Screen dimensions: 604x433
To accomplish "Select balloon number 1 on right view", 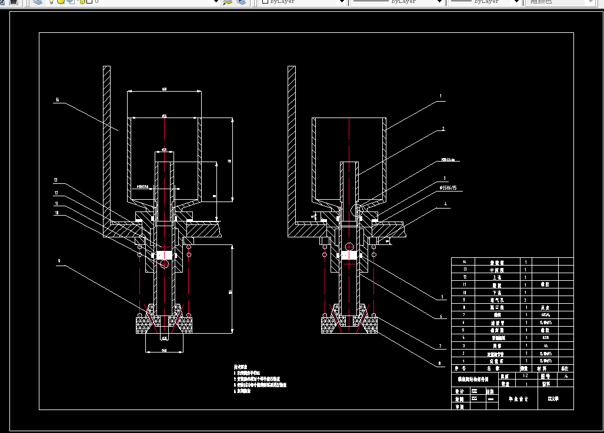I will tap(441, 96).
